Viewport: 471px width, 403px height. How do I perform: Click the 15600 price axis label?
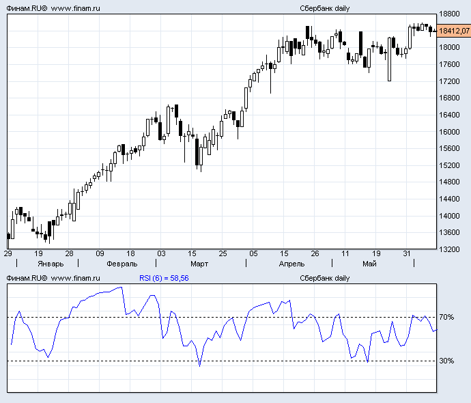449,148
